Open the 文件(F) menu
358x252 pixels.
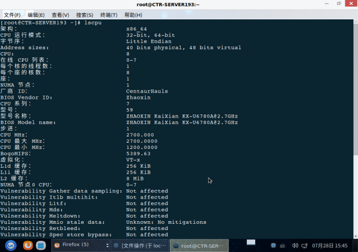12,15
